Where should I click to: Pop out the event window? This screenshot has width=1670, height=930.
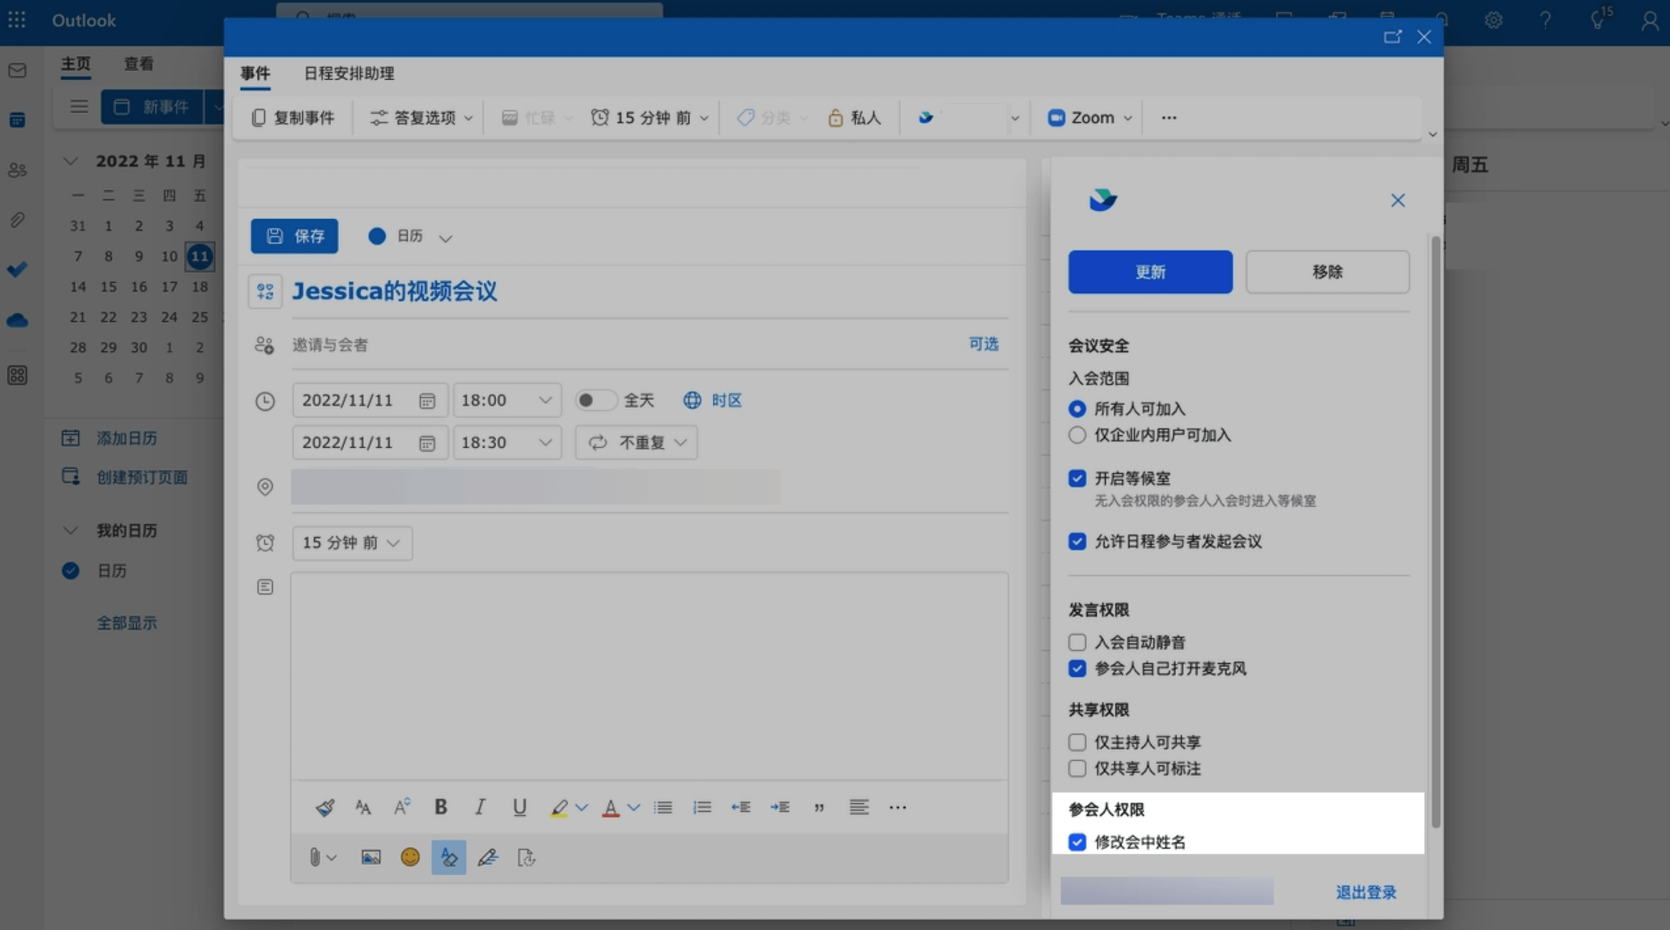click(1392, 36)
